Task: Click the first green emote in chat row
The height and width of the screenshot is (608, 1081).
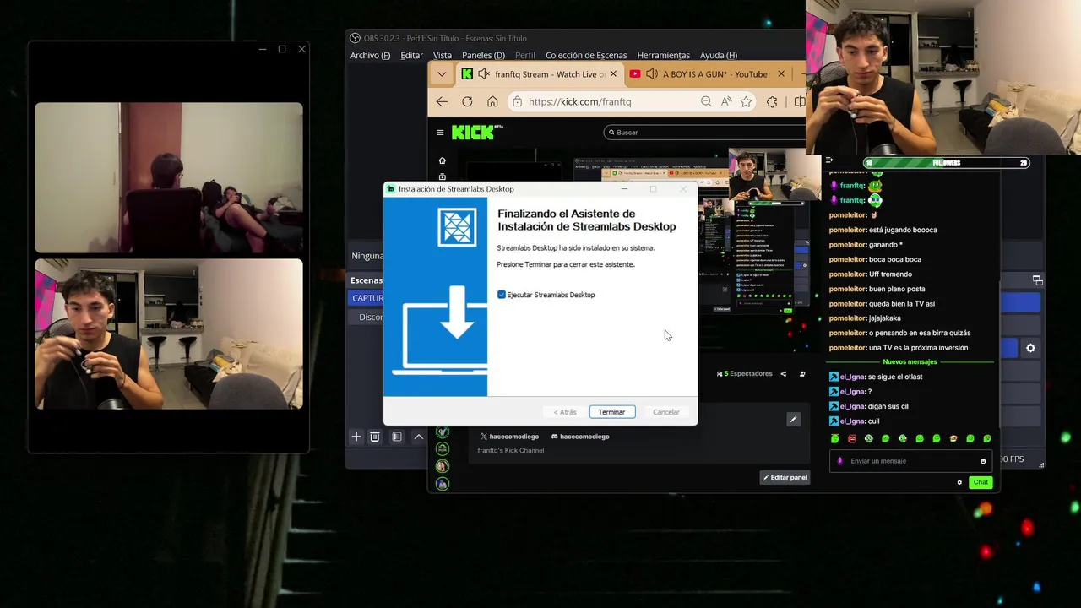Action: coord(835,438)
